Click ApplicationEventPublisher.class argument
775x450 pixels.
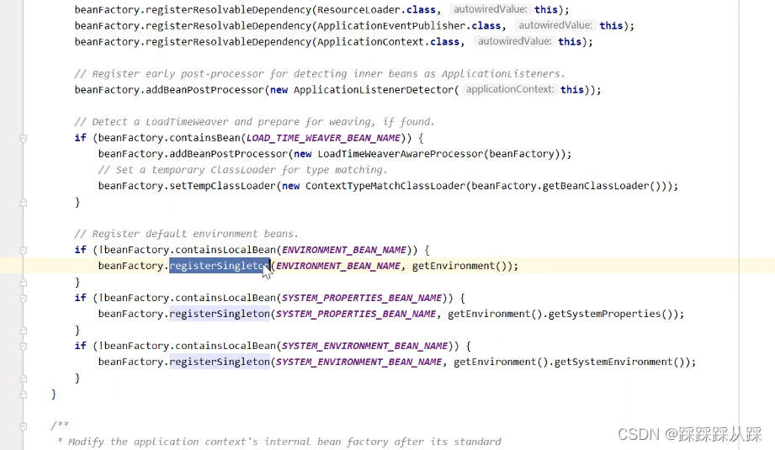(x=409, y=26)
